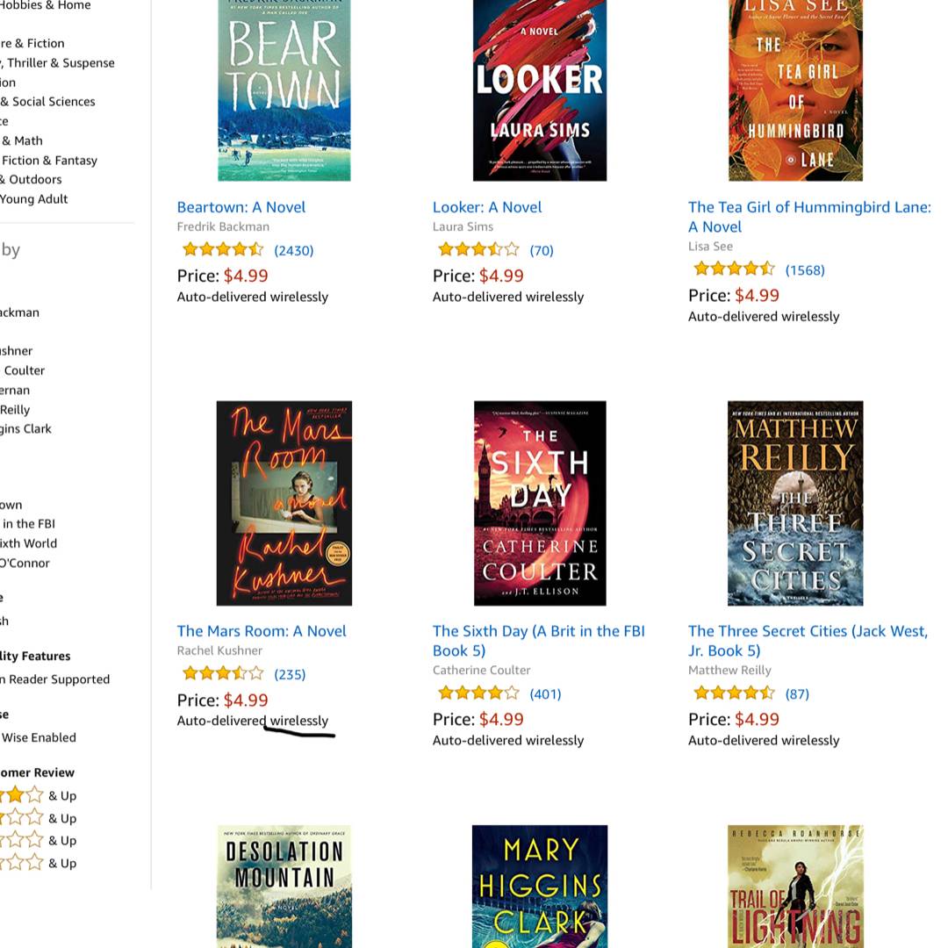
Task: Open Looker star rating
Action: (479, 249)
